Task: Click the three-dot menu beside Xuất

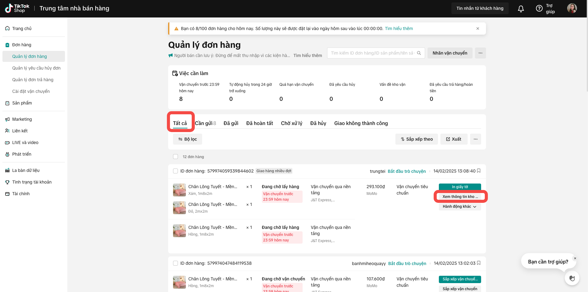Action: point(475,139)
